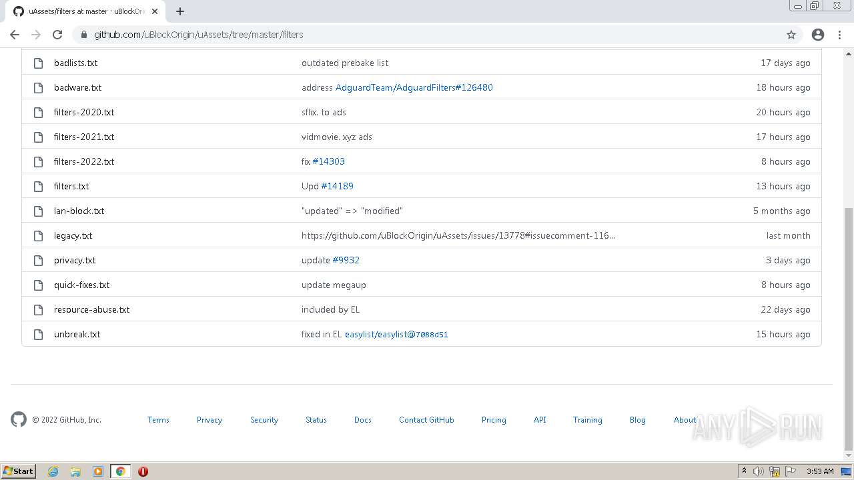This screenshot has width=854, height=480.
Task: Click the file icon beside filters.txt
Action: 39,186
